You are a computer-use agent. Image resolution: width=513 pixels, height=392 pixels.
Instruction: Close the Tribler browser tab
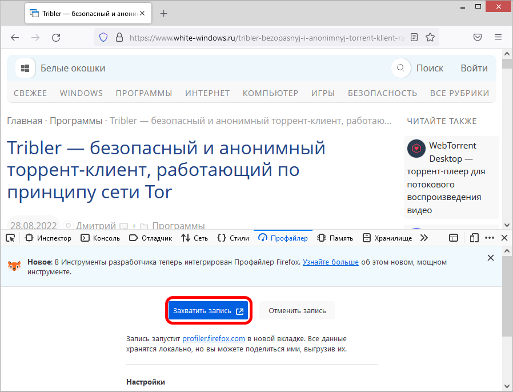[x=142, y=13]
